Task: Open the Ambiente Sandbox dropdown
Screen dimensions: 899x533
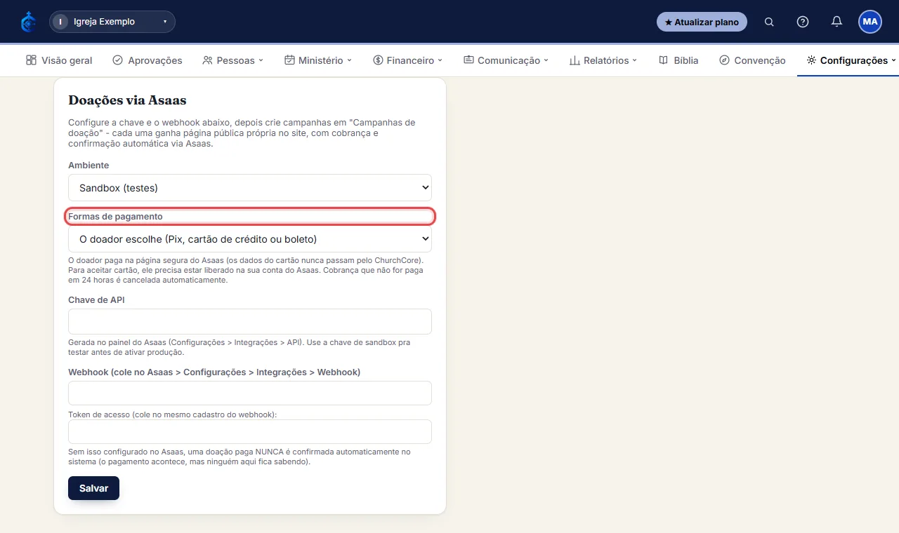Action: coord(250,188)
